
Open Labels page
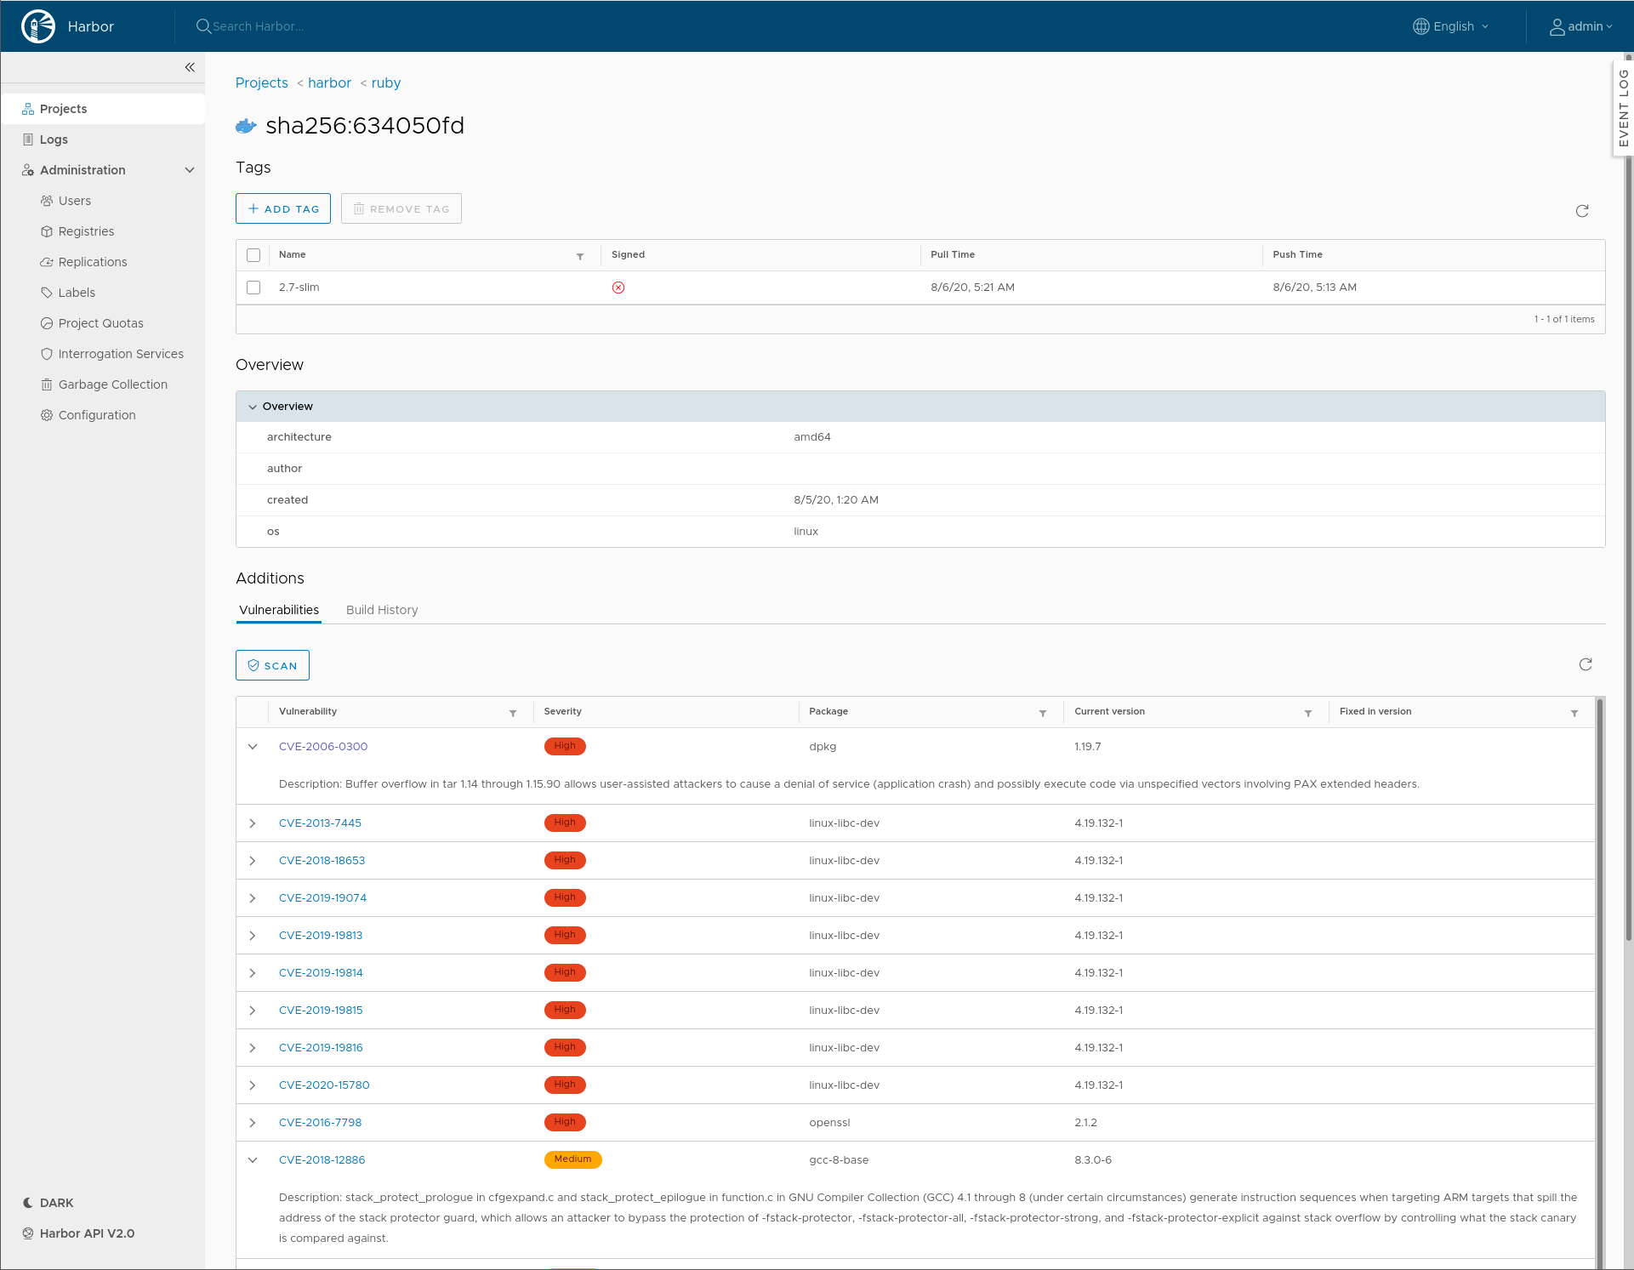[77, 293]
